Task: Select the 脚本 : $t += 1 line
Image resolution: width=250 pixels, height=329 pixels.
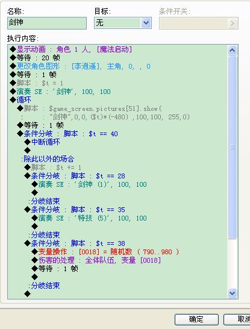Action: (53, 168)
